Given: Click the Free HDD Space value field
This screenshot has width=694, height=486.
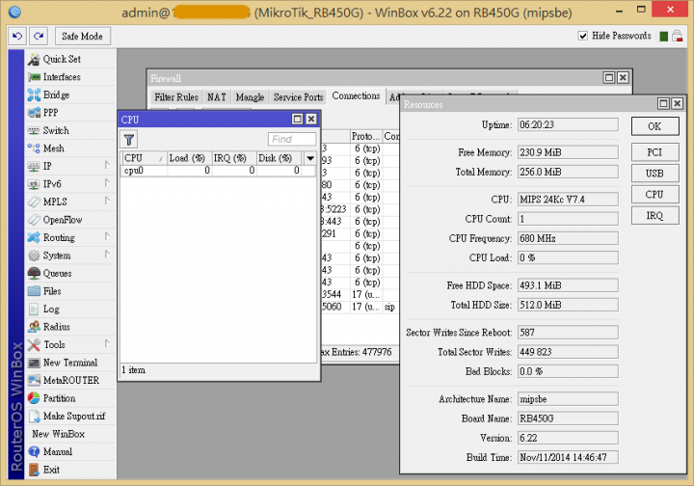Looking at the screenshot, I should point(568,285).
